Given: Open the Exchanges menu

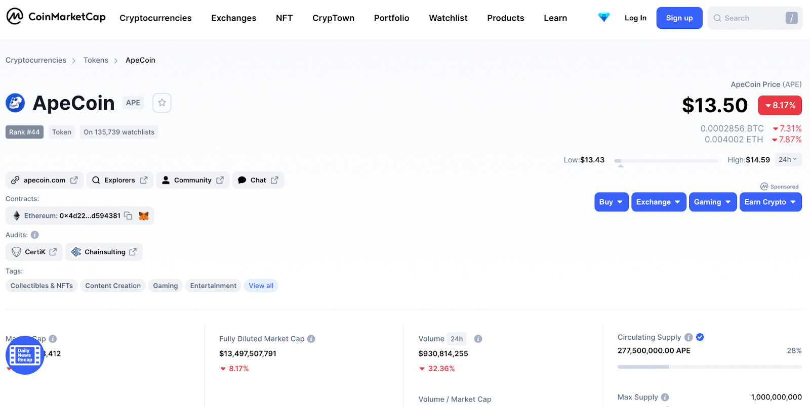Looking at the screenshot, I should pos(234,18).
